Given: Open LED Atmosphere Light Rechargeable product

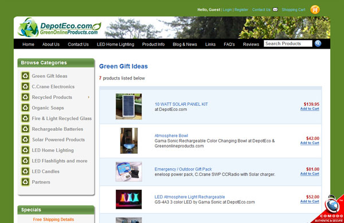Looking at the screenshot, I should click(x=190, y=197).
